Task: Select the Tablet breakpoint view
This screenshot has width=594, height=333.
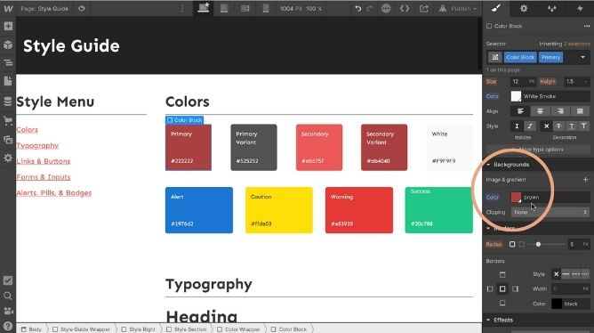Action: 224,8
